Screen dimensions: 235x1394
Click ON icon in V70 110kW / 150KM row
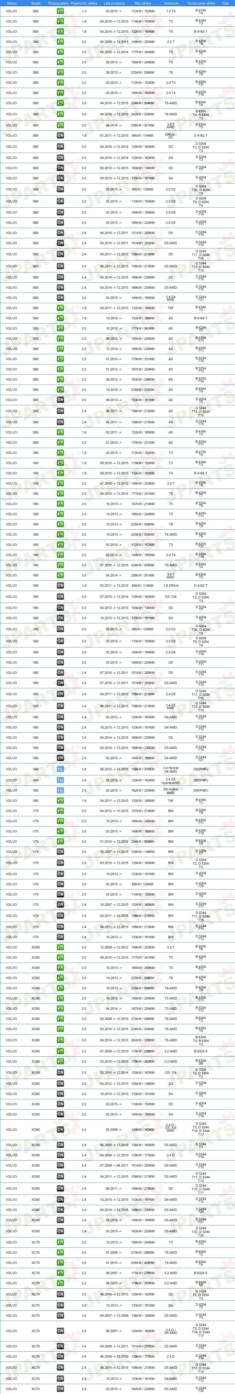(60, 894)
